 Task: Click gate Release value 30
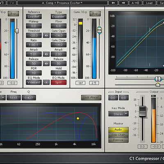59,64
